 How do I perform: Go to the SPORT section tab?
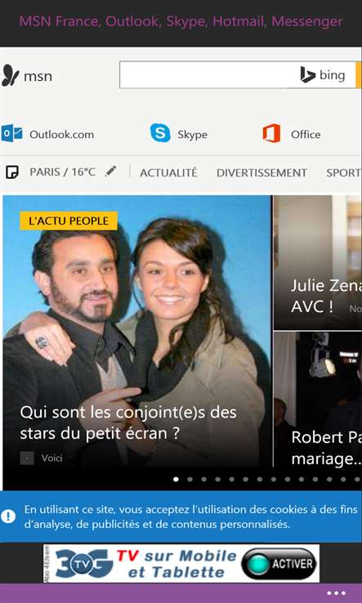click(x=343, y=172)
